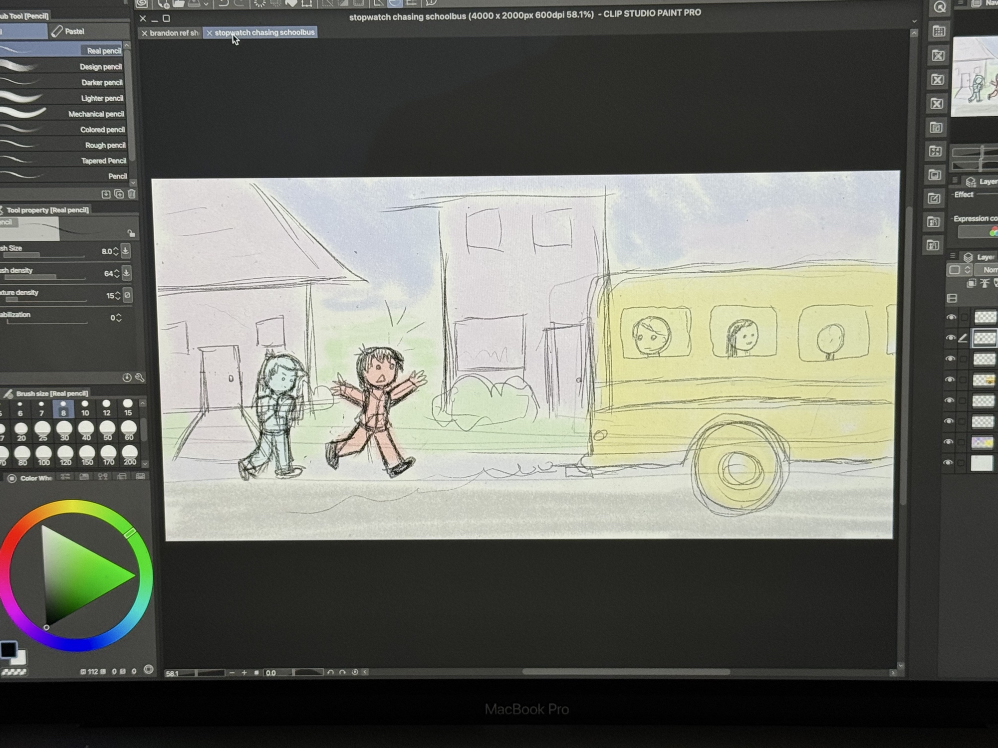998x748 pixels.
Task: Hide the topmost layer using eye icon
Action: pyautogui.click(x=951, y=318)
